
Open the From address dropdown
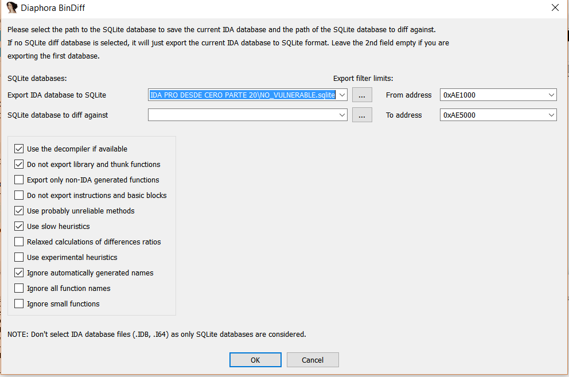coord(551,95)
